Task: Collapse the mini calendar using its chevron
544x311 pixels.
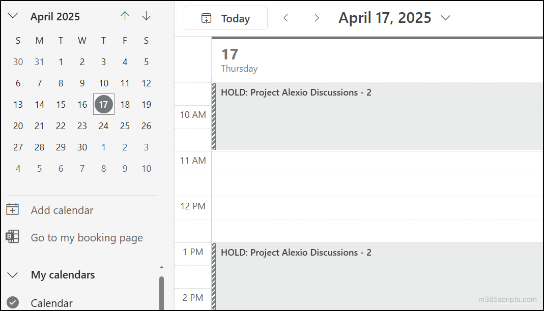Action: (x=12, y=16)
